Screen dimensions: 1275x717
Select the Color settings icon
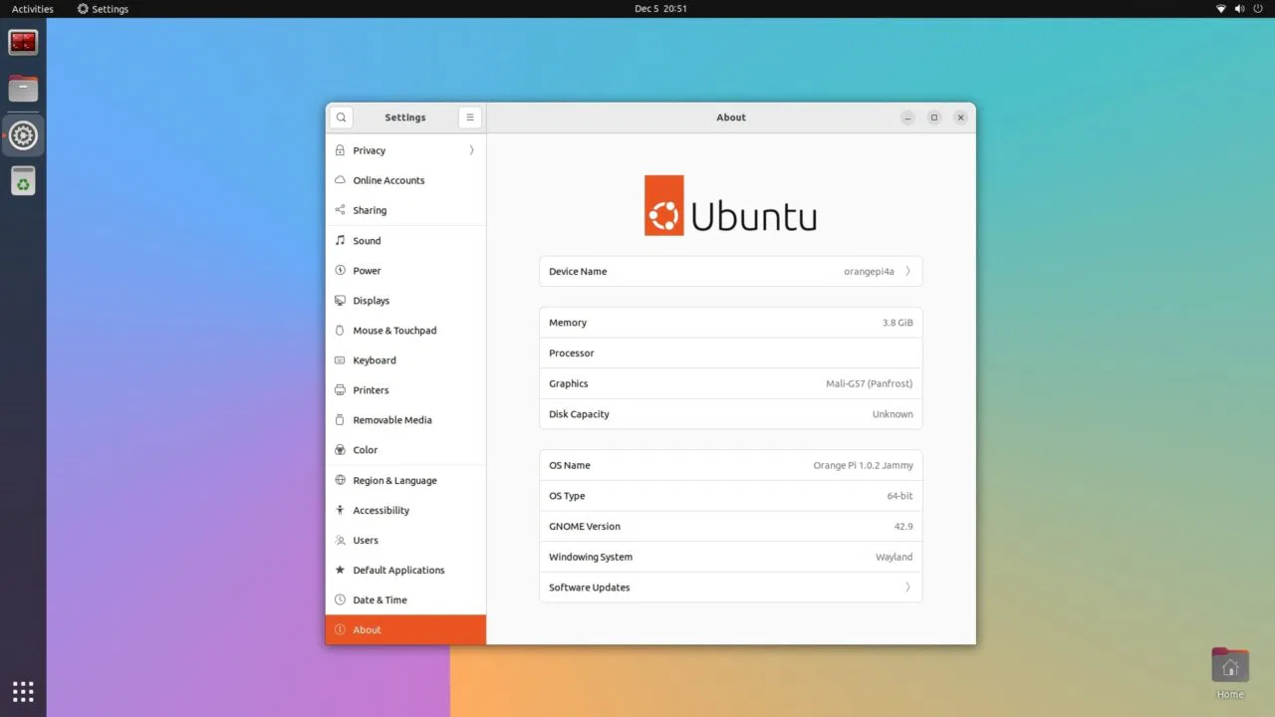[x=341, y=449]
